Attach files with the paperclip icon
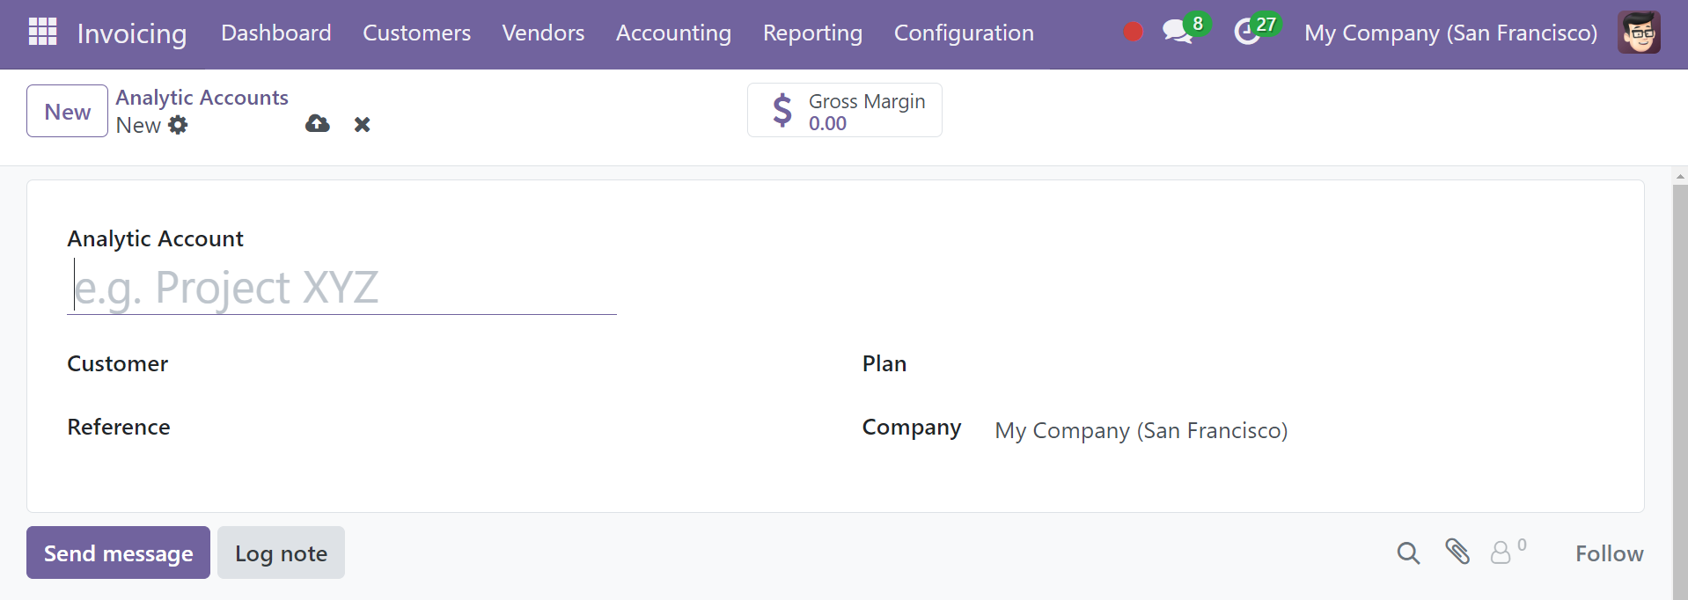Image resolution: width=1688 pixels, height=600 pixels. click(1457, 552)
